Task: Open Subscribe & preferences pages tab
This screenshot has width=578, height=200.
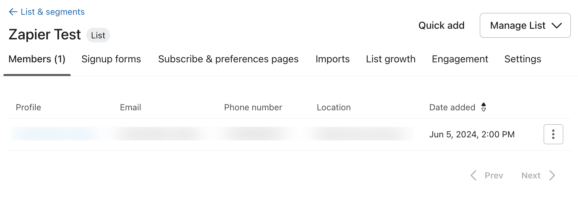Action: click(x=228, y=59)
